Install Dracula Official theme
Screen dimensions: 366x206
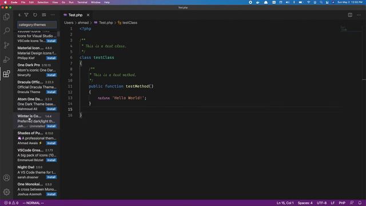coord(51,92)
